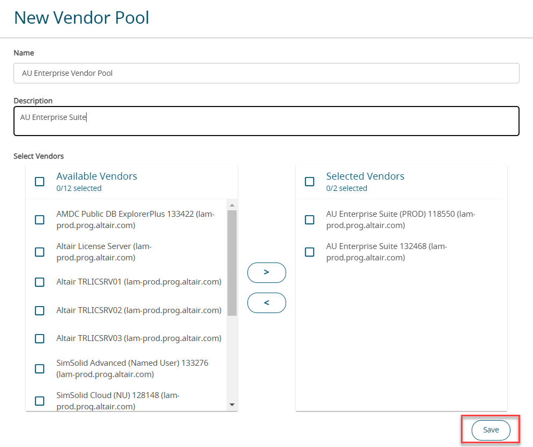Check AU Enterprise Suite (PROD) 118550 checkbox

(309, 219)
